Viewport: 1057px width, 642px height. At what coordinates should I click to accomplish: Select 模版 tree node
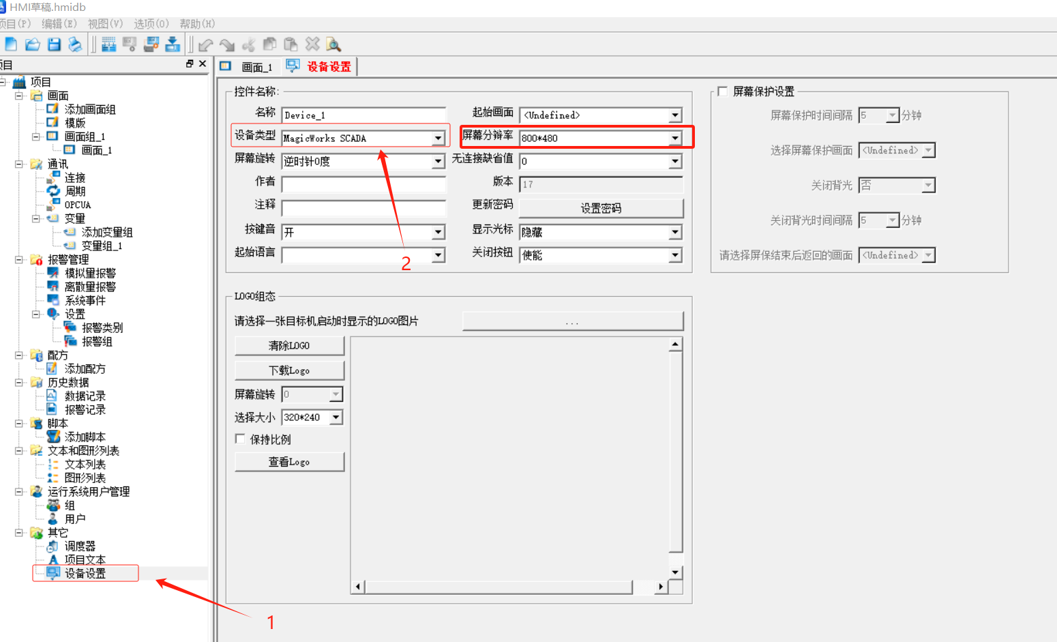click(75, 123)
